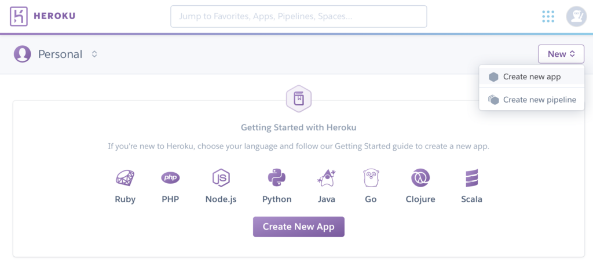
Task: Choose the Go gopher icon
Action: pos(371,177)
